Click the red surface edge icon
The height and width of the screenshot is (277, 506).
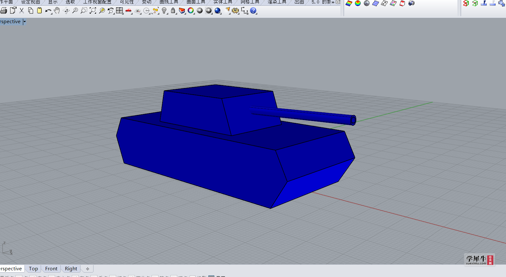pyautogui.click(x=402, y=3)
